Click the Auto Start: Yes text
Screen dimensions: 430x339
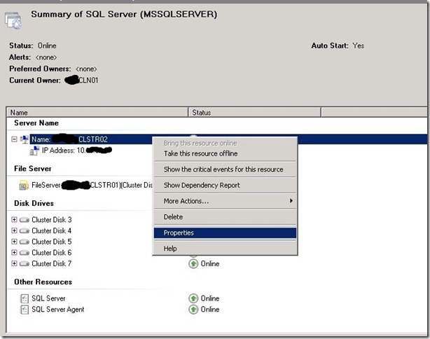click(338, 46)
